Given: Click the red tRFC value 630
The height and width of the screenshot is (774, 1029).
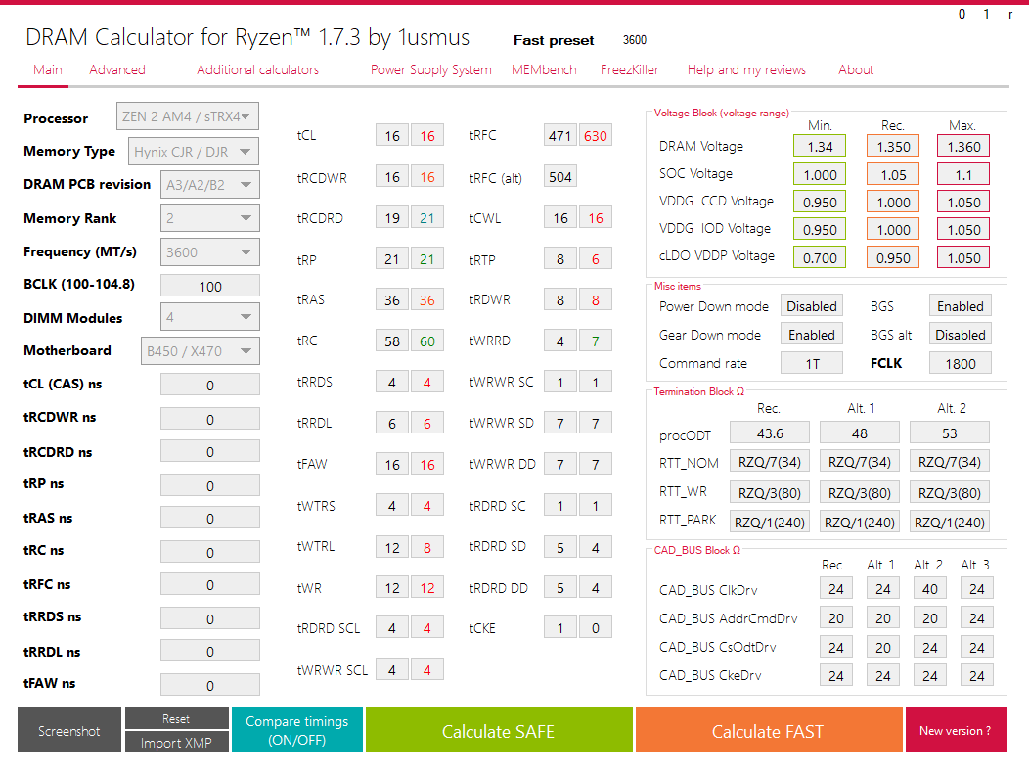Looking at the screenshot, I should (596, 135).
